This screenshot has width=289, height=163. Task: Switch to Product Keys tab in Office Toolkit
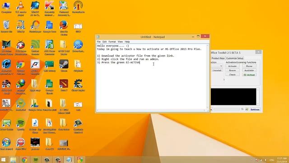[218, 58]
